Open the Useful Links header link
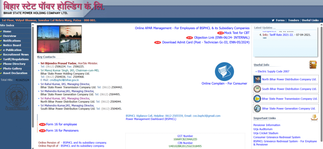Screen dimensions: 323x149 [310, 20]
